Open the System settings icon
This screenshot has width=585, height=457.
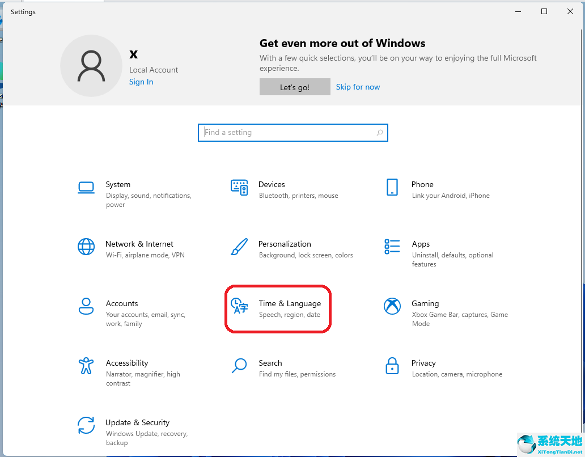point(86,187)
